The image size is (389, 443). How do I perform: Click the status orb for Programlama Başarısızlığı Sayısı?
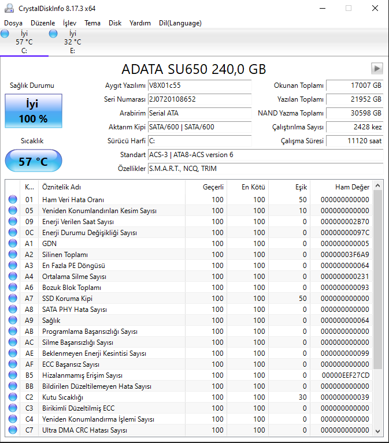[13, 331]
